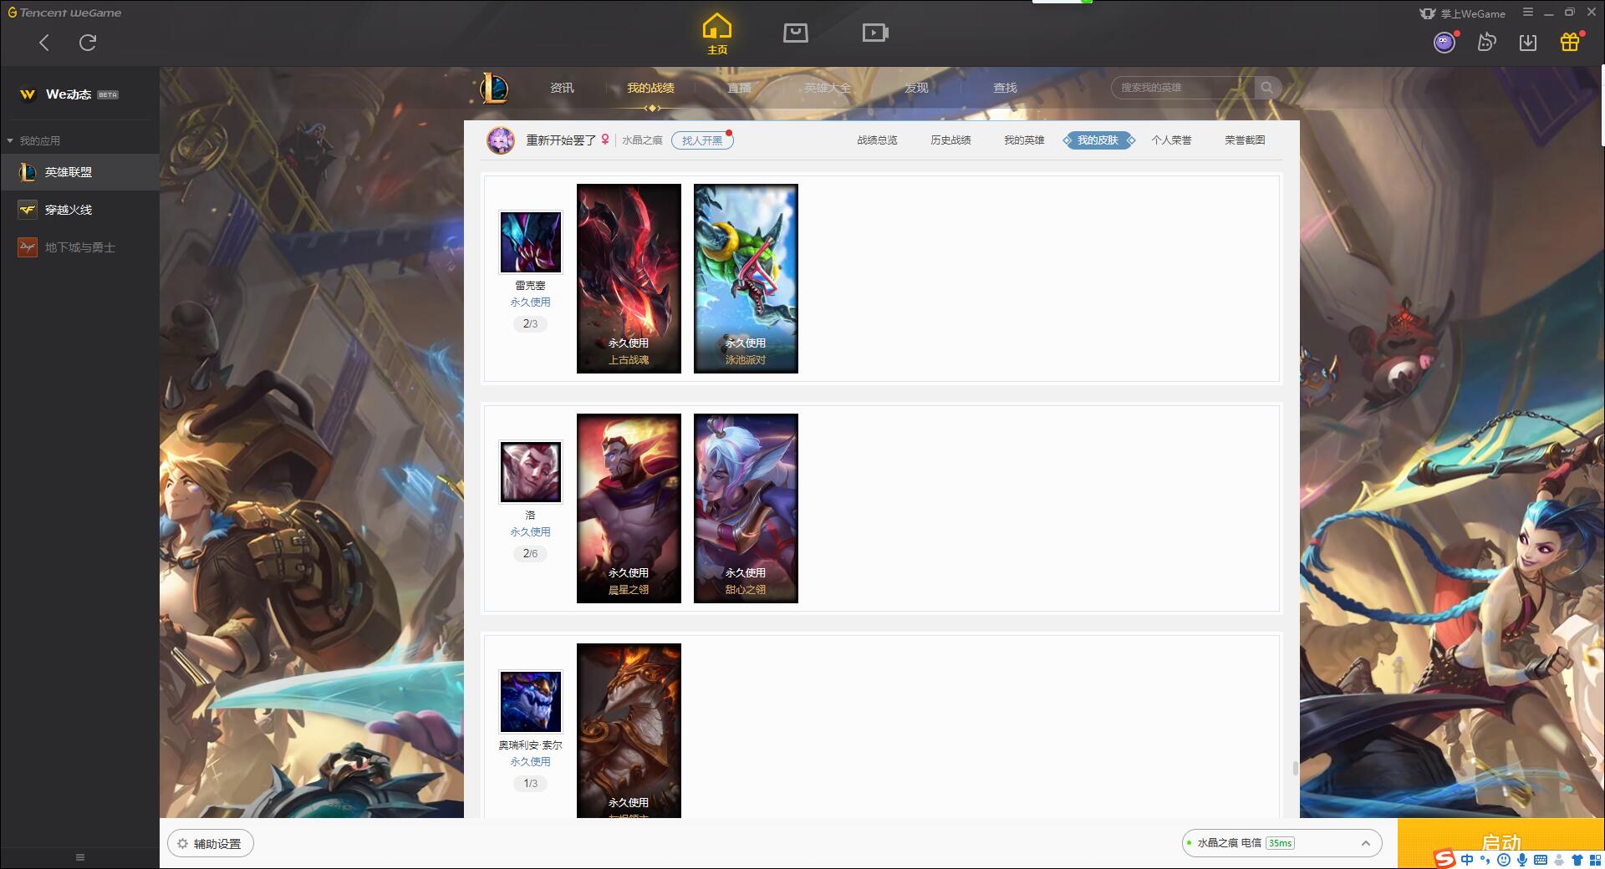Open the 荣誉截图 sub-tab
1605x869 pixels.
pos(1245,140)
